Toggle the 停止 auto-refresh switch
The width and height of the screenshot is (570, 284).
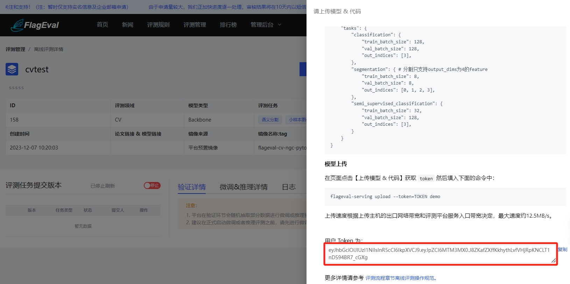point(152,185)
